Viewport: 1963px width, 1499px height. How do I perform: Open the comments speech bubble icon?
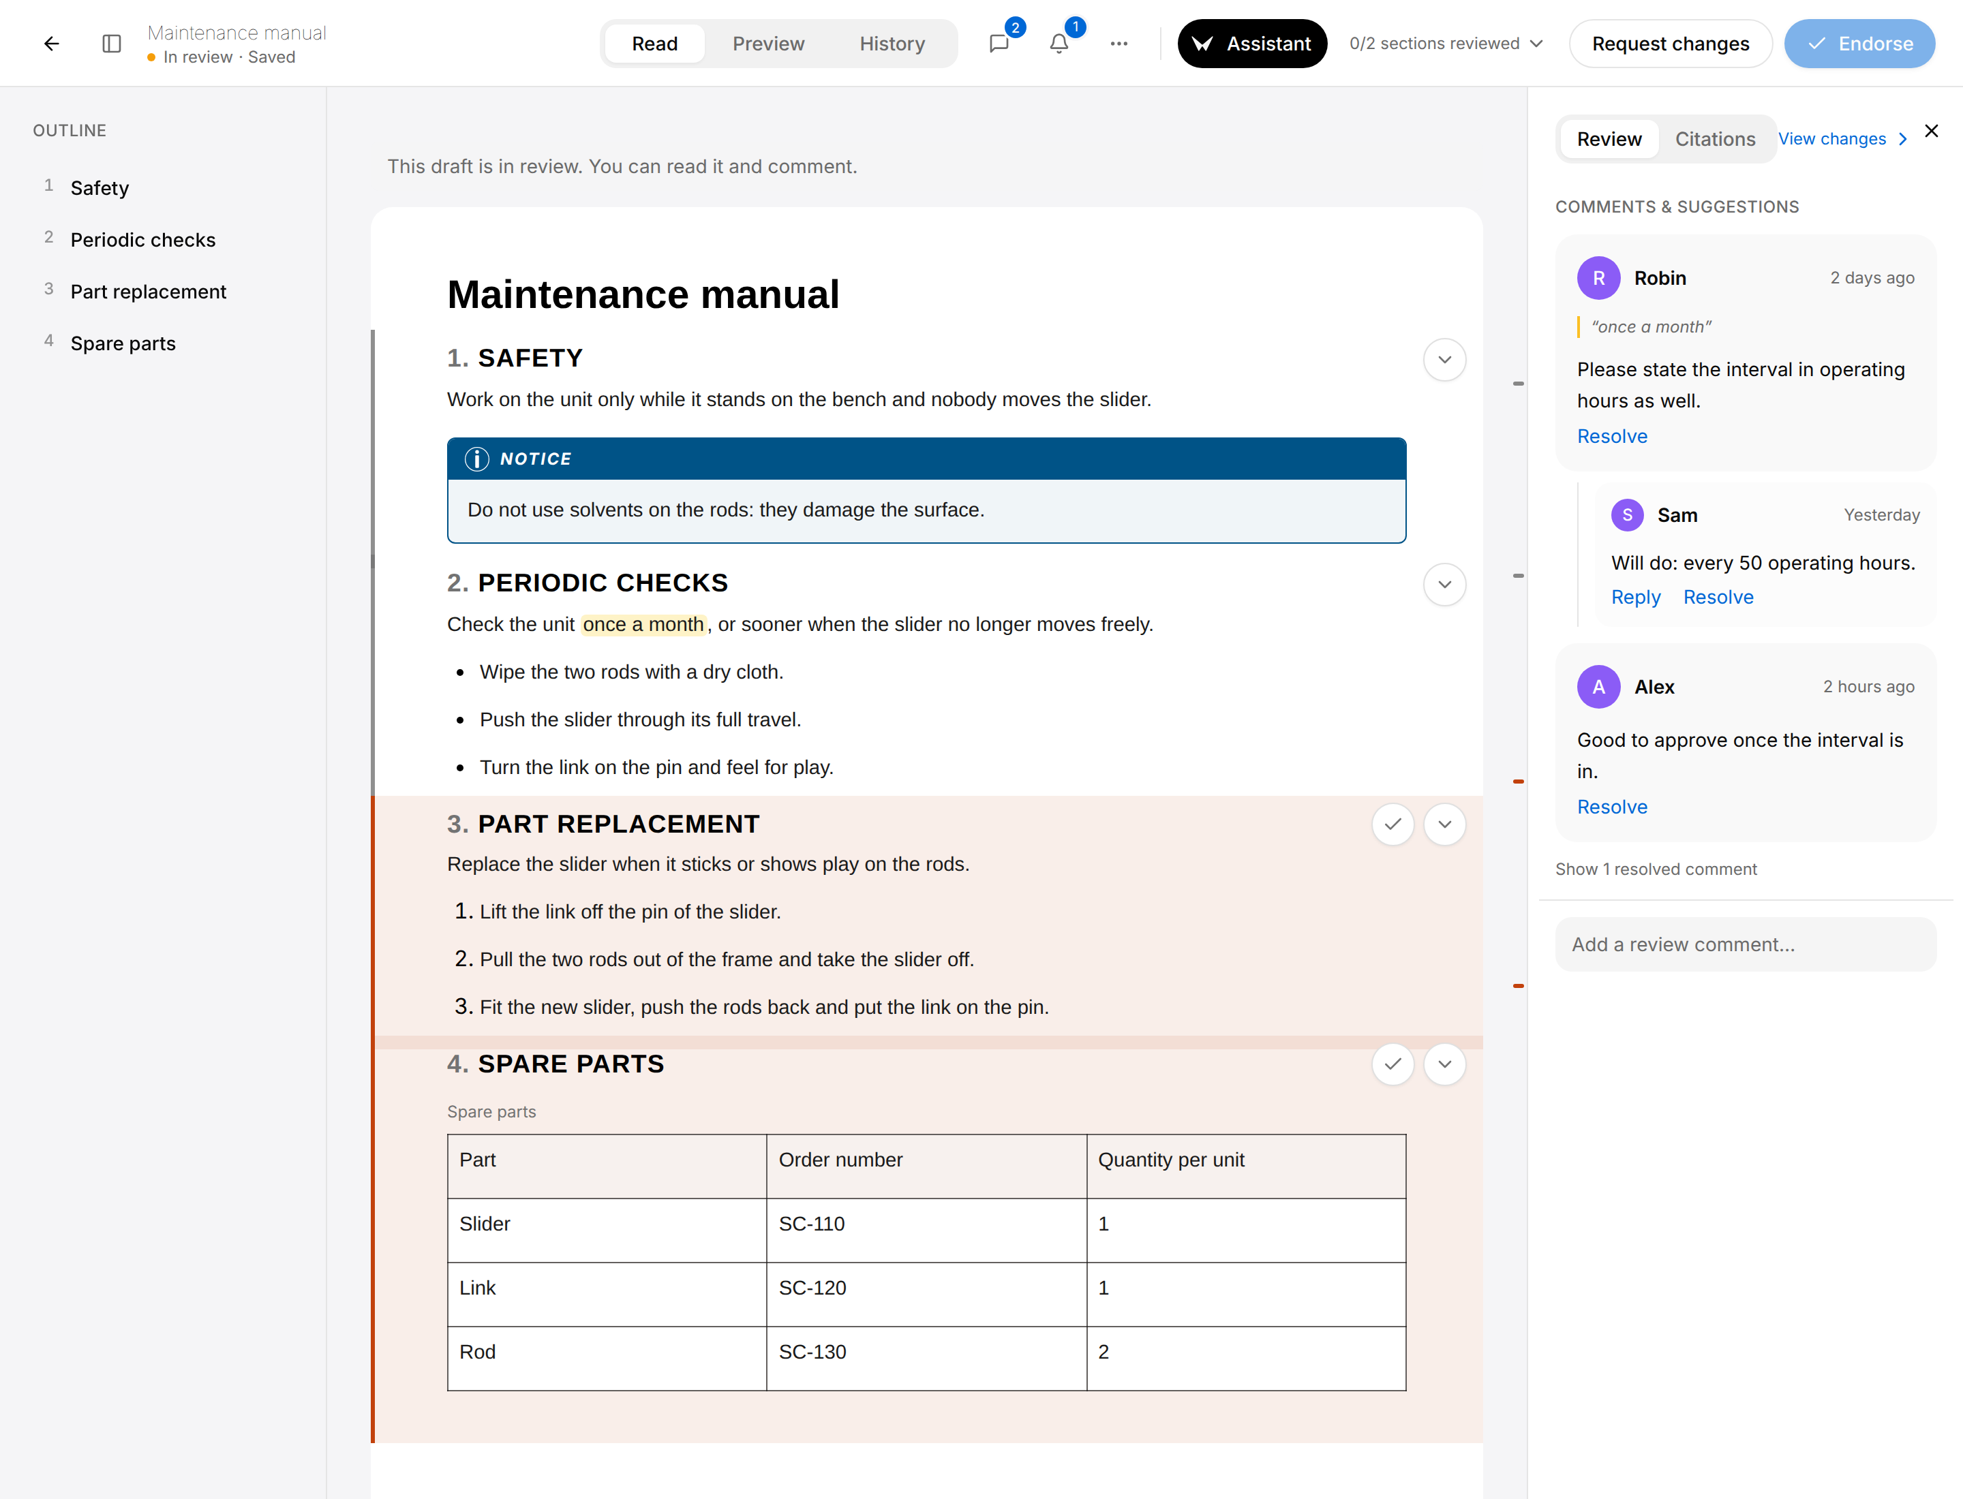click(x=999, y=43)
